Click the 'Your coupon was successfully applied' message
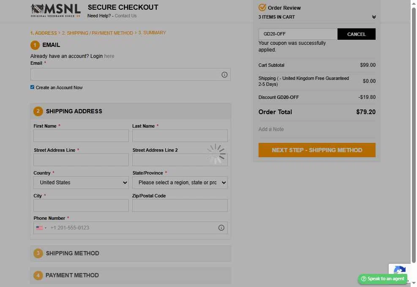Image resolution: width=417 pixels, height=287 pixels. [292, 46]
